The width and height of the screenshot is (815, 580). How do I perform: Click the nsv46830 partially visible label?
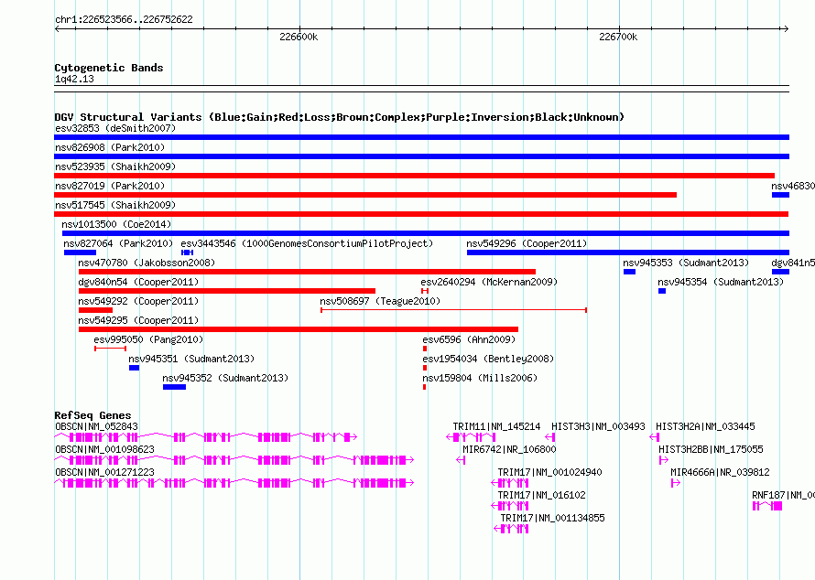pyautogui.click(x=793, y=186)
